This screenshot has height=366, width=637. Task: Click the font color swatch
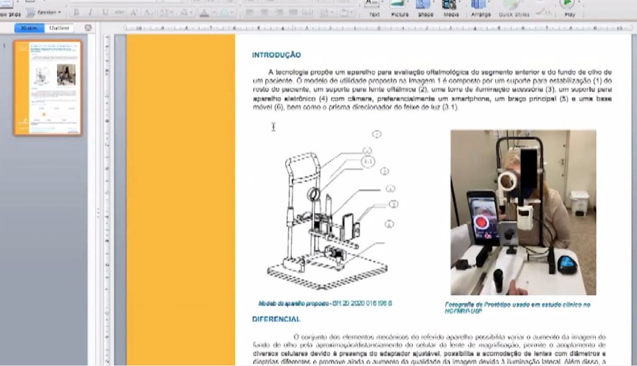[205, 12]
